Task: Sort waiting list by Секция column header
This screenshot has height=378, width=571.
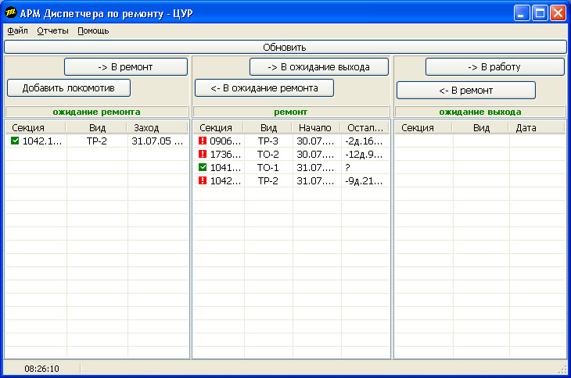Action: click(35, 127)
